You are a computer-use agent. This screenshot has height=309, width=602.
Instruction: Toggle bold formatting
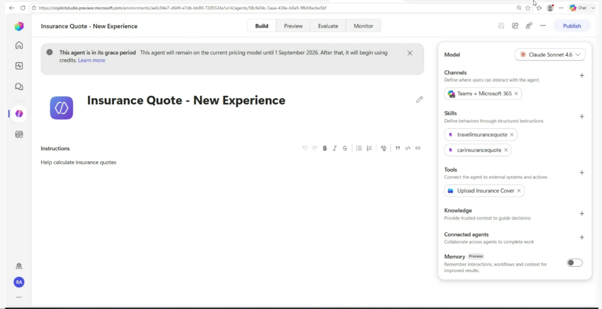(x=325, y=148)
